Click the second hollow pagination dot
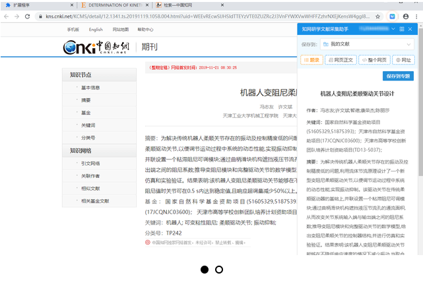The width and height of the screenshot is (423, 292). click(219, 269)
